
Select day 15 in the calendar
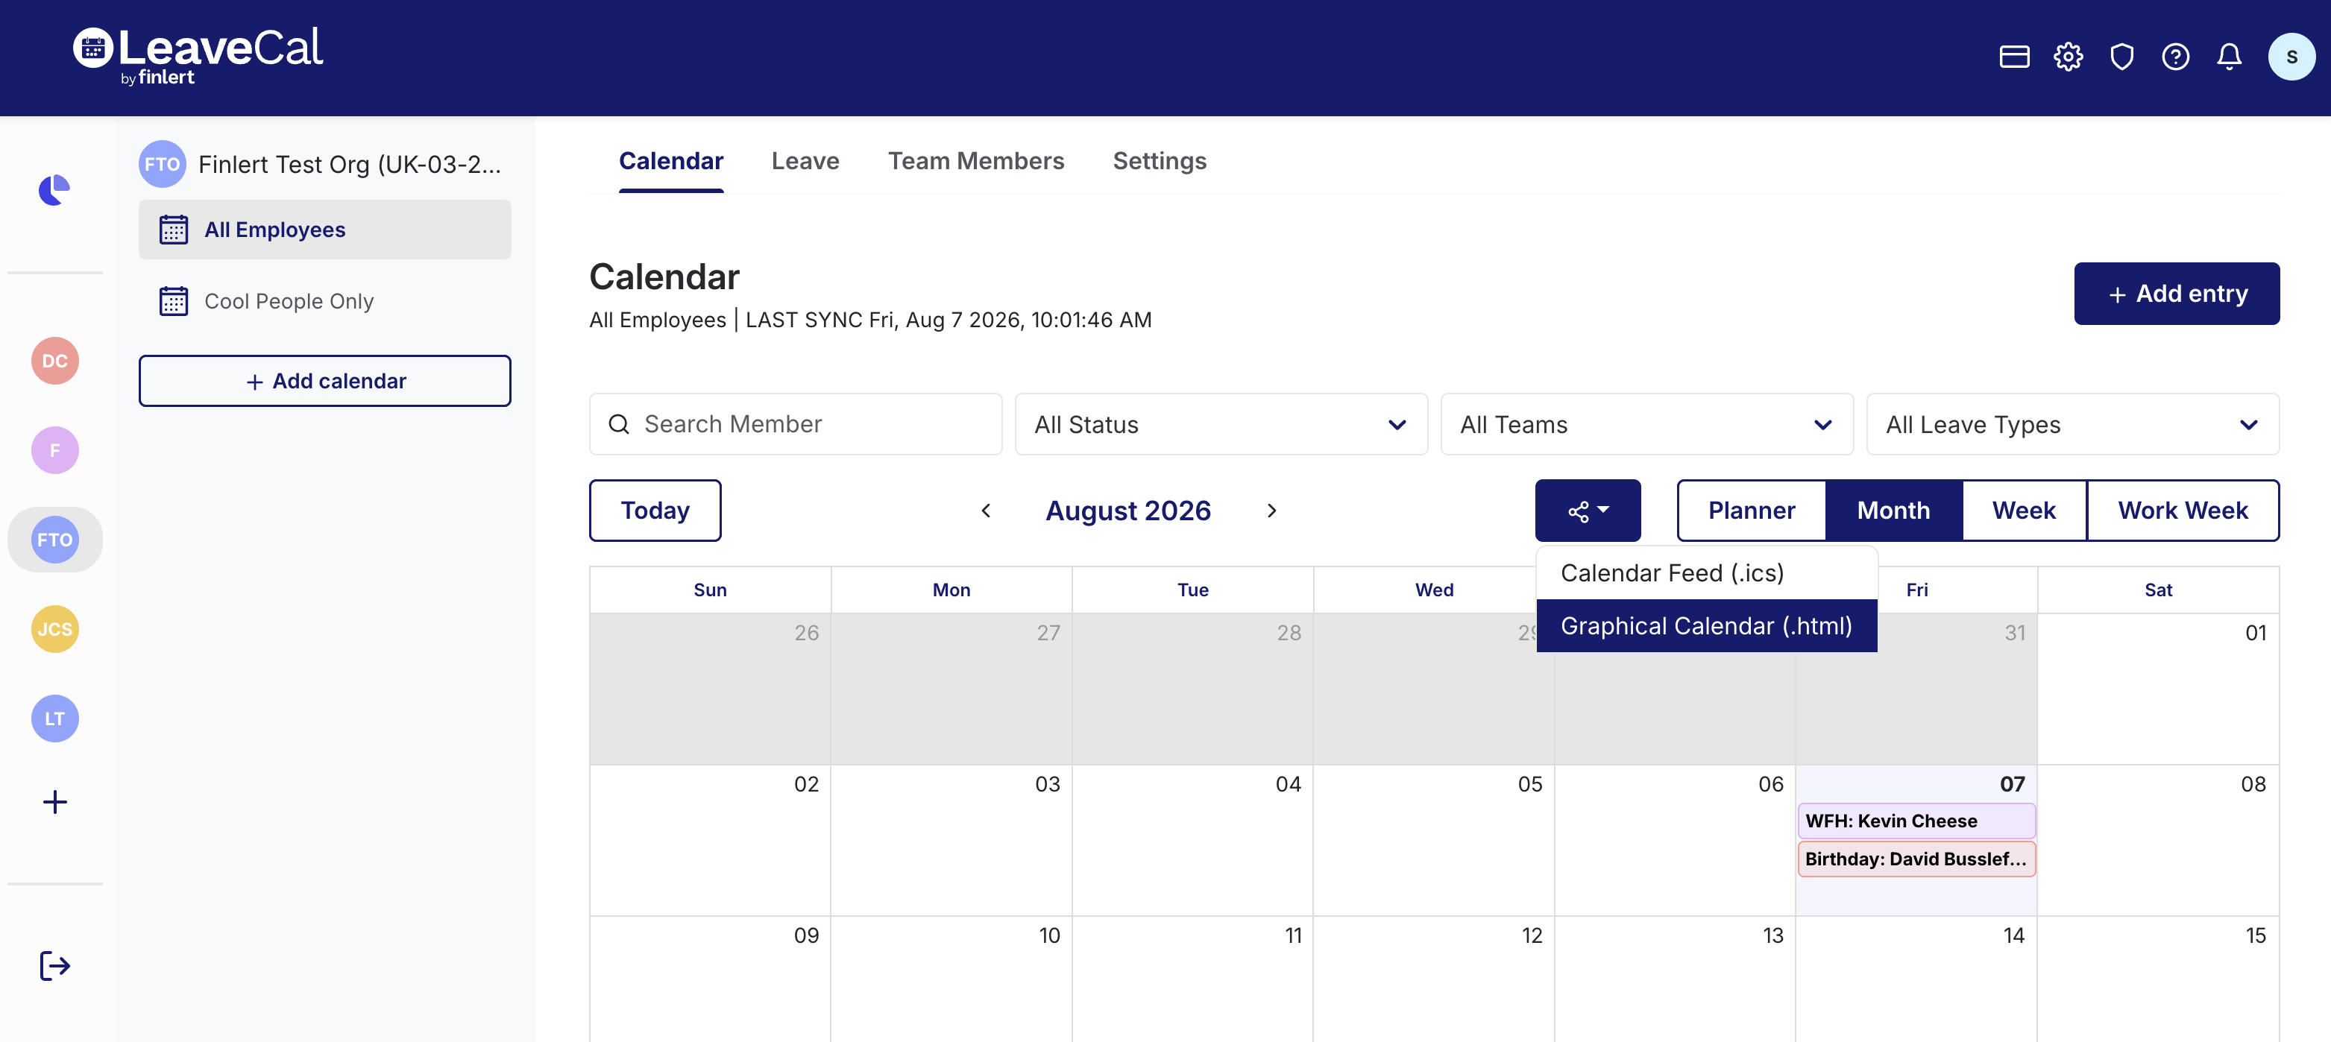2157,979
